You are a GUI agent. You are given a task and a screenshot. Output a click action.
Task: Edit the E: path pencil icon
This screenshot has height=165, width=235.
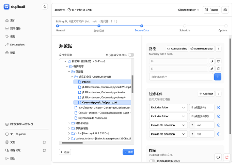pos(212,69)
